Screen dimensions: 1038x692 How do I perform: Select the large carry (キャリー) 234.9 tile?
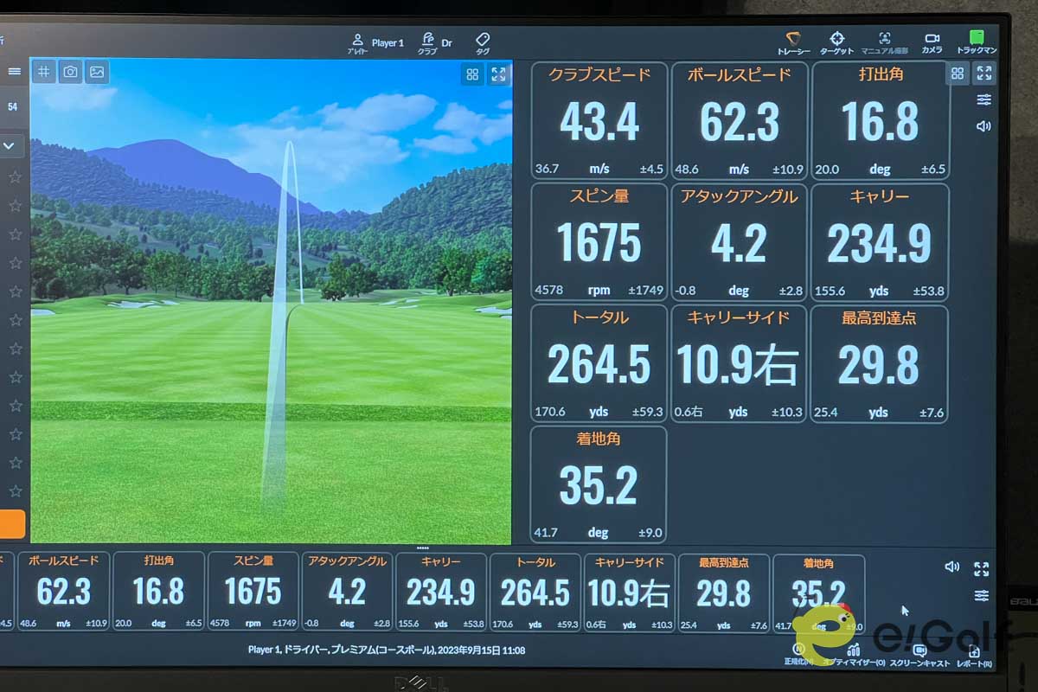click(x=880, y=241)
